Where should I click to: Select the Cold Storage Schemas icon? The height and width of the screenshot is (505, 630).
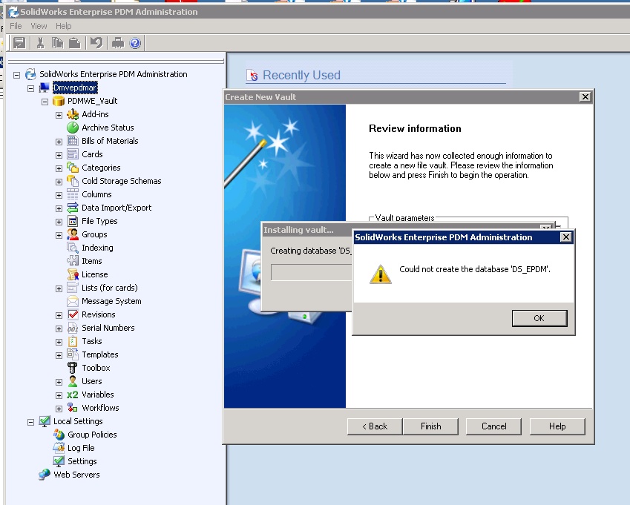pyautogui.click(x=73, y=181)
